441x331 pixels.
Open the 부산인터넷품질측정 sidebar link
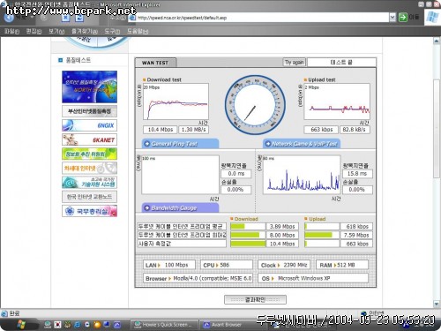click(89, 111)
